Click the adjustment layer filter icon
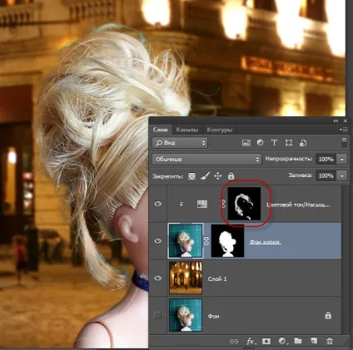 click(260, 142)
